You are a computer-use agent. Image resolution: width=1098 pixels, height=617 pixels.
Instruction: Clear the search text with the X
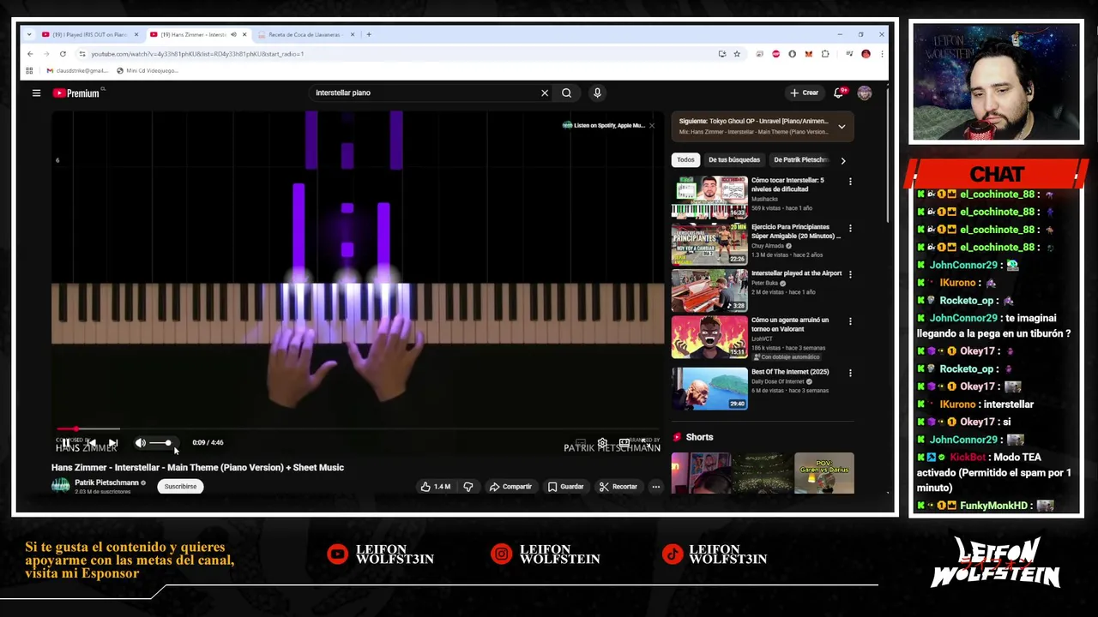click(x=544, y=93)
